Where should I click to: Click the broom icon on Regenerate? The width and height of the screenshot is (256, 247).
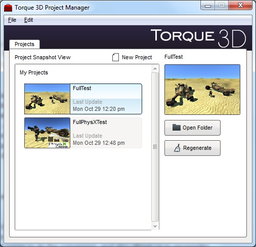click(177, 148)
